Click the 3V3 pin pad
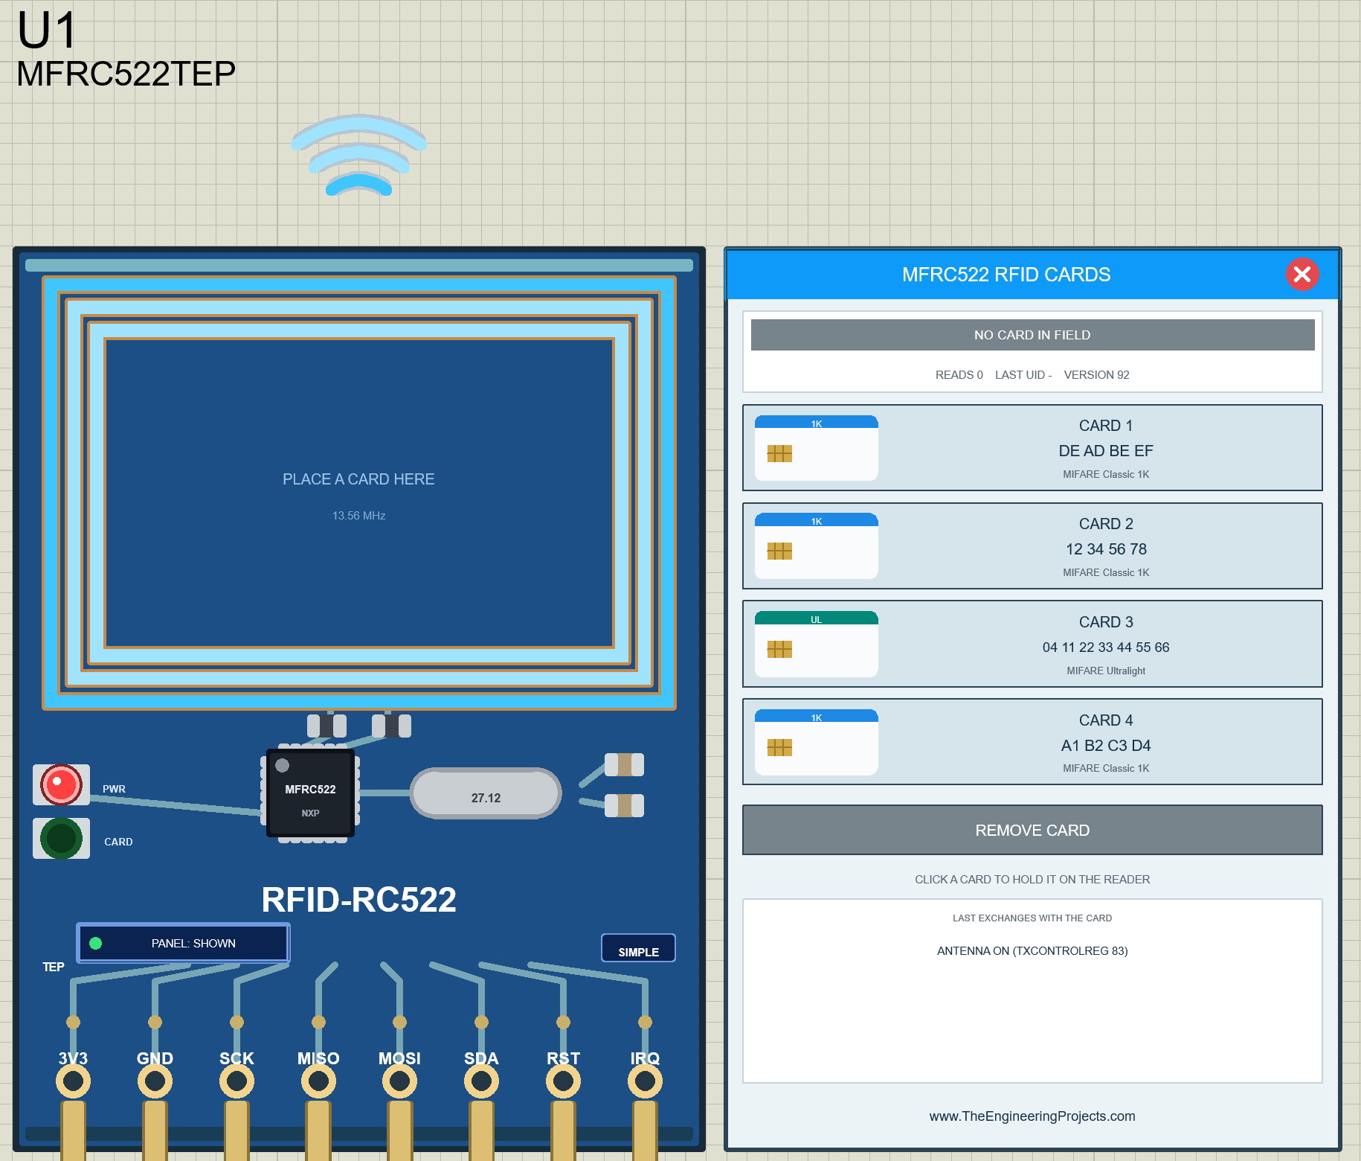This screenshot has height=1161, width=1361. pyautogui.click(x=73, y=1081)
